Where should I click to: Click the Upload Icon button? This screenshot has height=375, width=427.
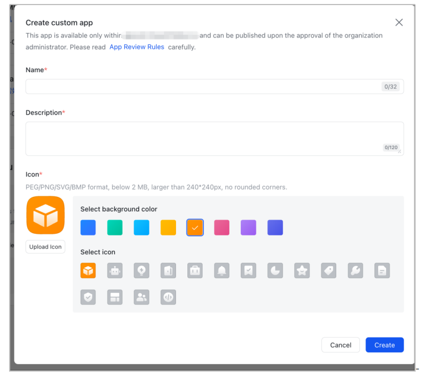click(x=45, y=247)
